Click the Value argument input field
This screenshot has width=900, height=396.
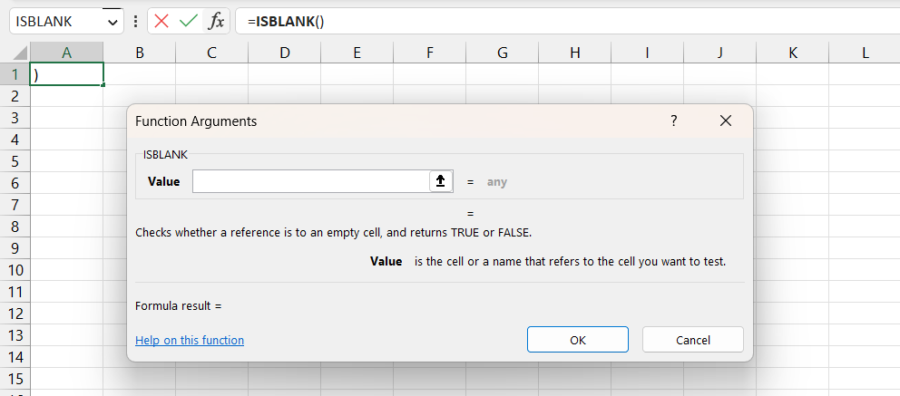coord(310,181)
